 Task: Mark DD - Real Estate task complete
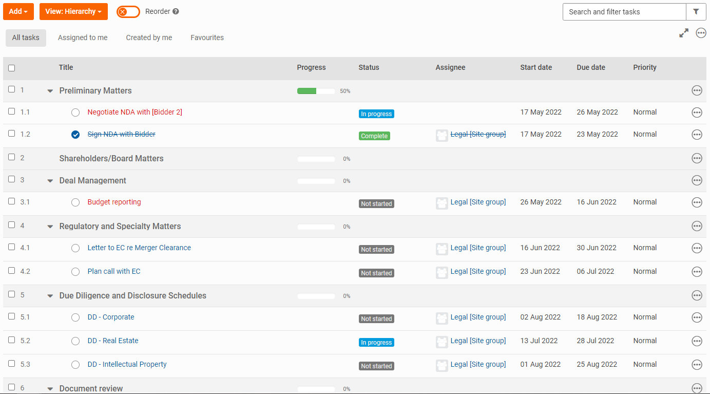(75, 341)
